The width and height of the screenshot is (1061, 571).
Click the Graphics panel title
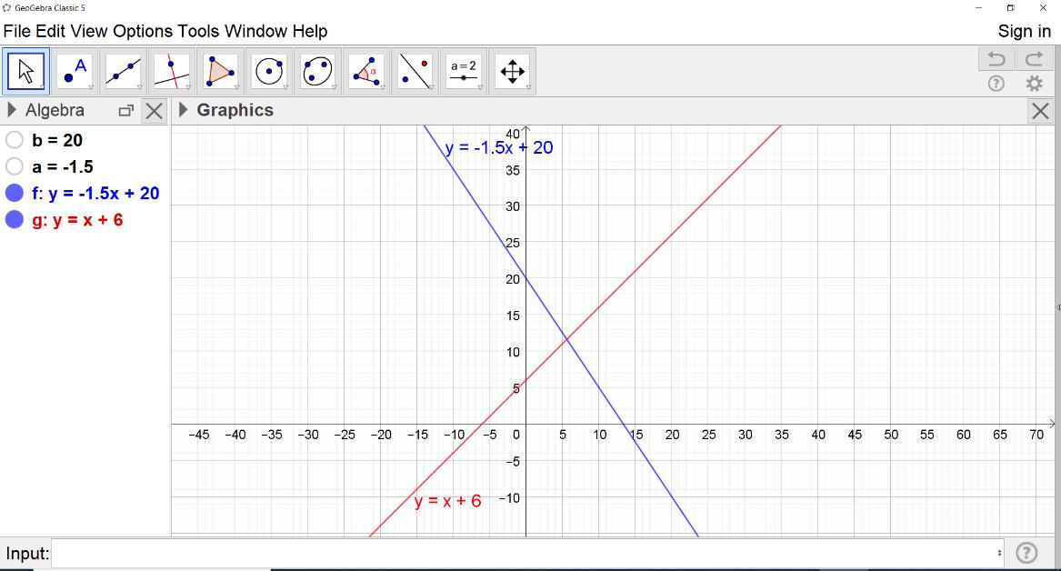pos(235,110)
